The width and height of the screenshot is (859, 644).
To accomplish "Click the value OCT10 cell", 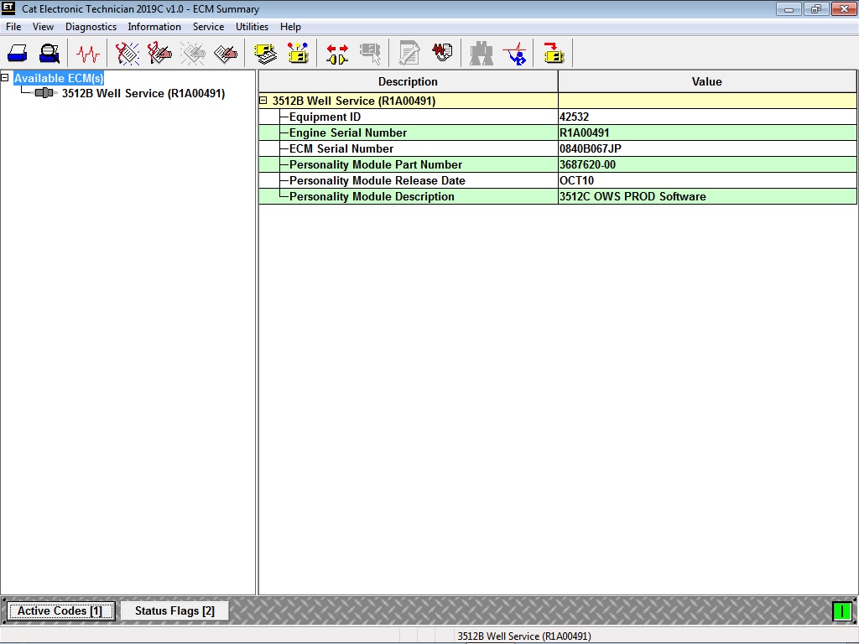I will coord(707,180).
